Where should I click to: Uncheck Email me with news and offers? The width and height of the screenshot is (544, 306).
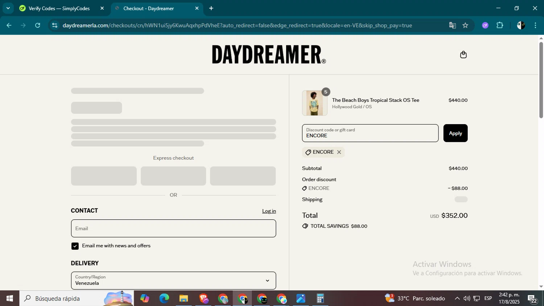75,246
